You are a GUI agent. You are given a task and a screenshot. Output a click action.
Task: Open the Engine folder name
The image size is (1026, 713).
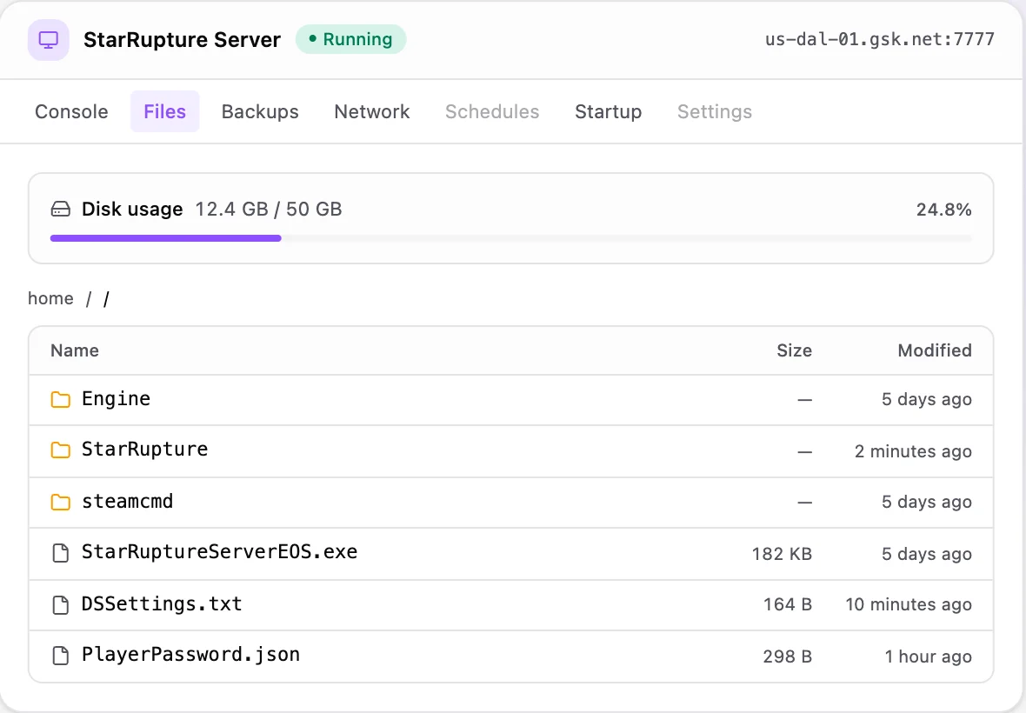point(116,399)
